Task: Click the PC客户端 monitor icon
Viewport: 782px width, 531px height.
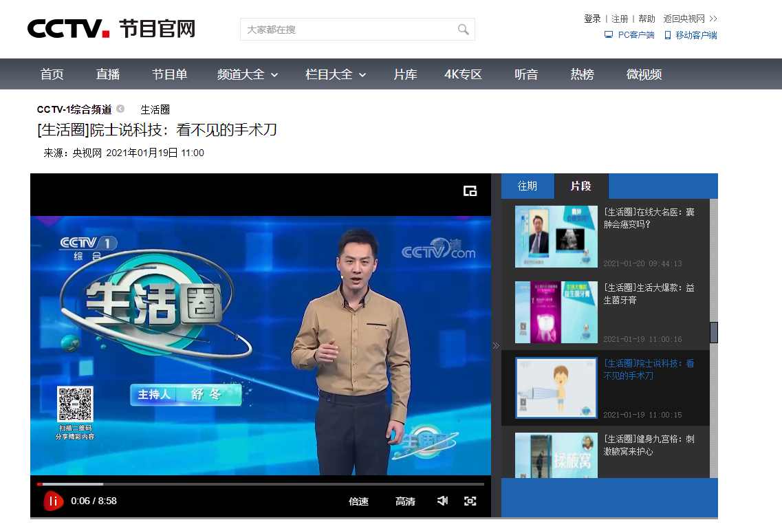Action: point(609,35)
